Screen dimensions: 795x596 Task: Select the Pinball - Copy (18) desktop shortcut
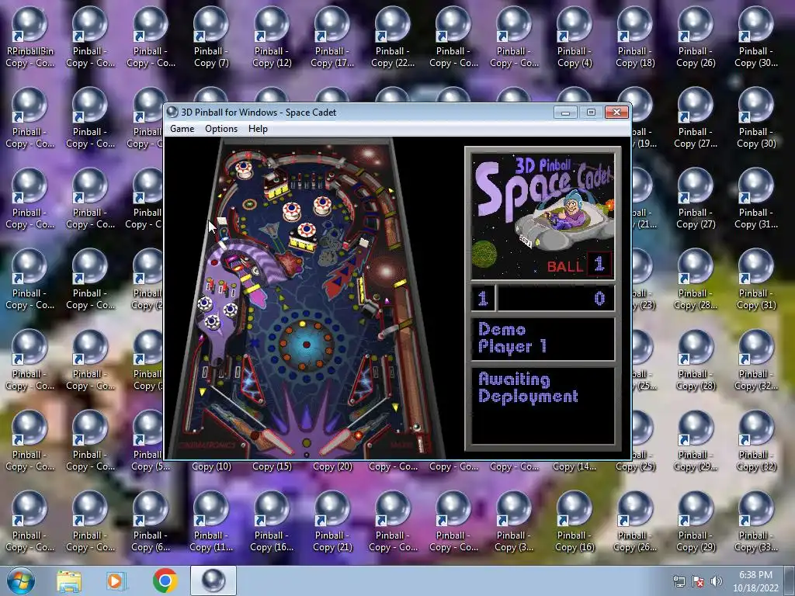pos(635,38)
